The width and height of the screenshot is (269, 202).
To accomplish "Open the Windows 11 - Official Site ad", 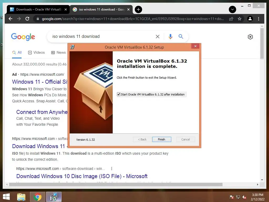I will click(x=40, y=82).
